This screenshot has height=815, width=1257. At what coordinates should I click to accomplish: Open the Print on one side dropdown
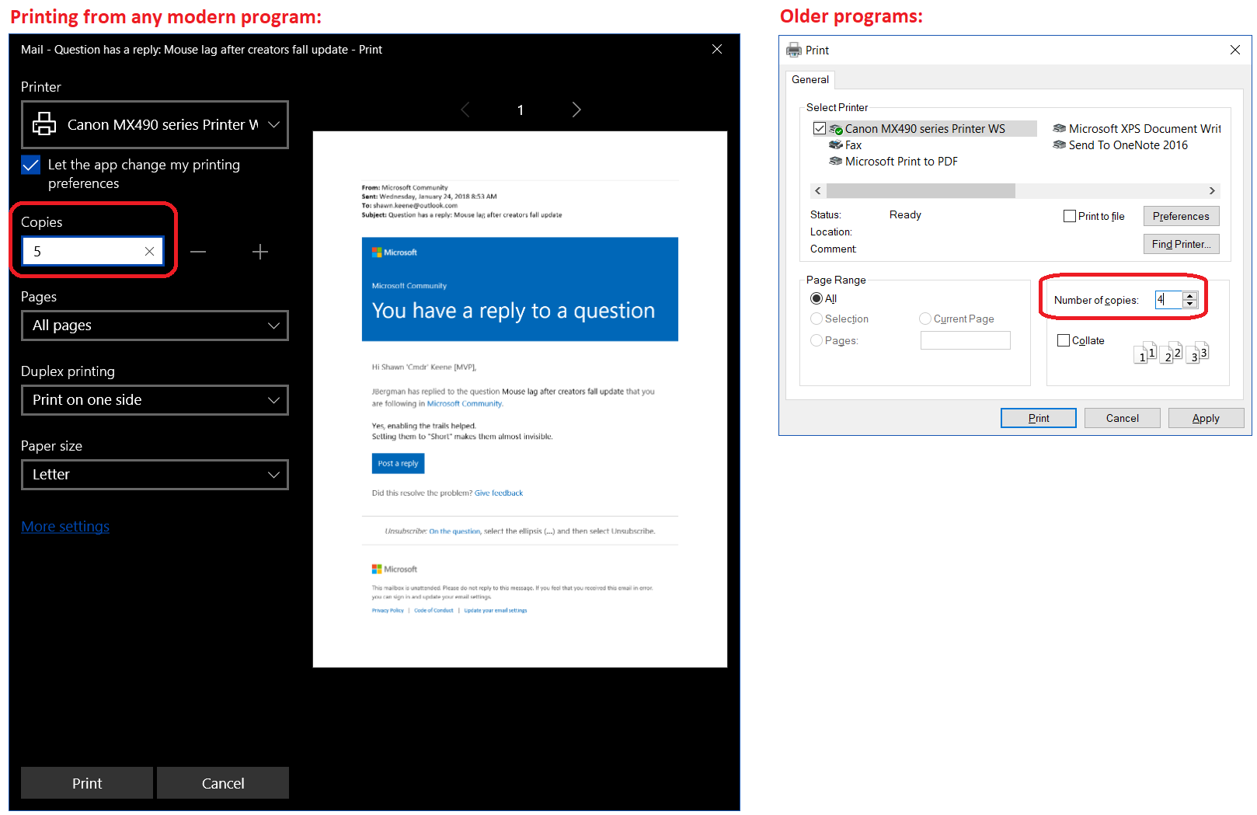click(155, 400)
